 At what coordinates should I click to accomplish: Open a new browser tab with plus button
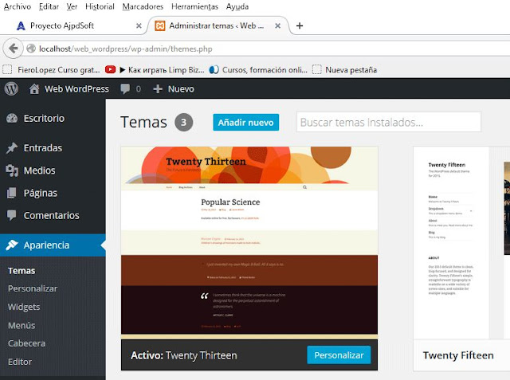[x=300, y=25]
